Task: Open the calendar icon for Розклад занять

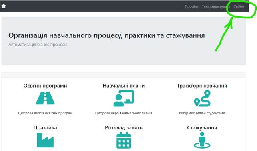Action: click(x=124, y=140)
